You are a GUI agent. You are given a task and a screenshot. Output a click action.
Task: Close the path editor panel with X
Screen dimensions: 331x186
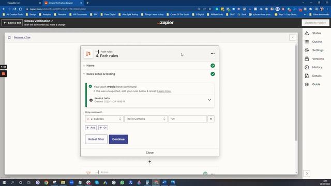point(293,38)
